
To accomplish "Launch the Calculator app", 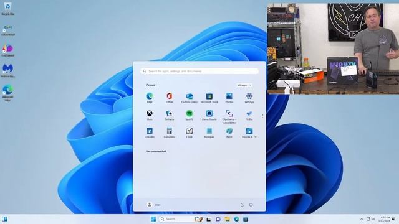I will pyautogui.click(x=169, y=133).
